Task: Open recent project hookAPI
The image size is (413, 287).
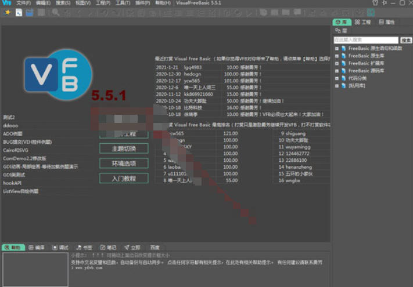Action: [12, 183]
